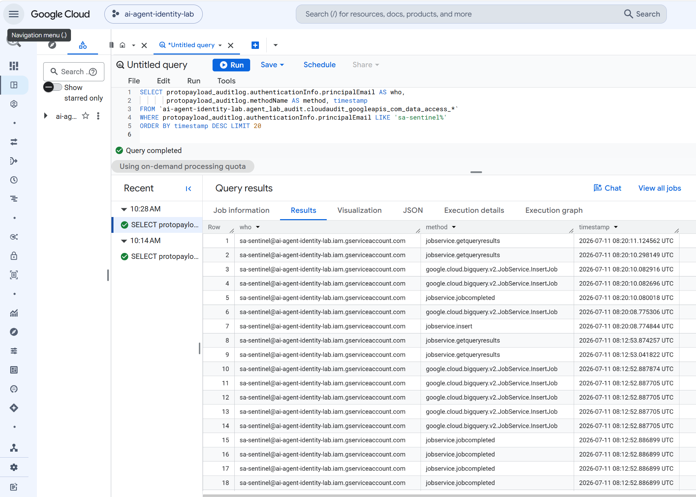Image resolution: width=696 pixels, height=497 pixels.
Task: Open the home tab icon
Action: [122, 45]
